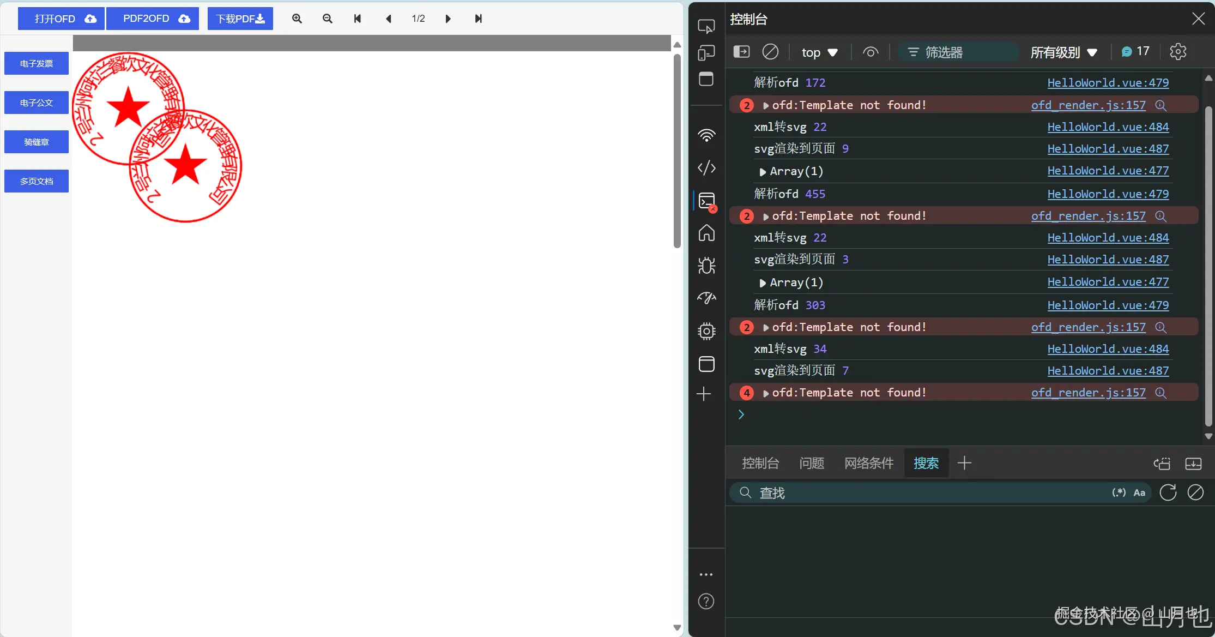Switch to the 网络条件 tab
1215x637 pixels.
pyautogui.click(x=869, y=463)
